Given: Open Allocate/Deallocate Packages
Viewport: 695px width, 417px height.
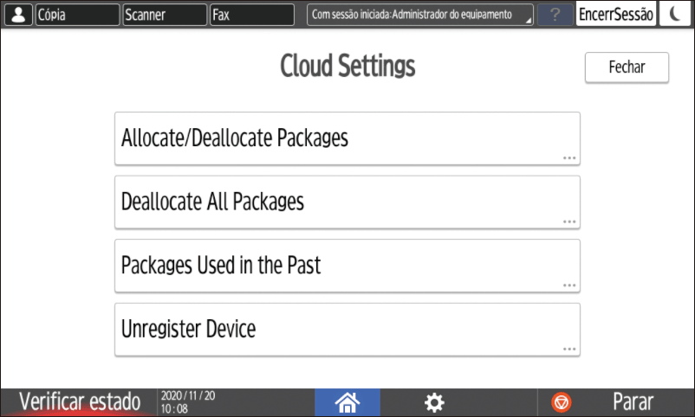Looking at the screenshot, I should click(x=347, y=138).
